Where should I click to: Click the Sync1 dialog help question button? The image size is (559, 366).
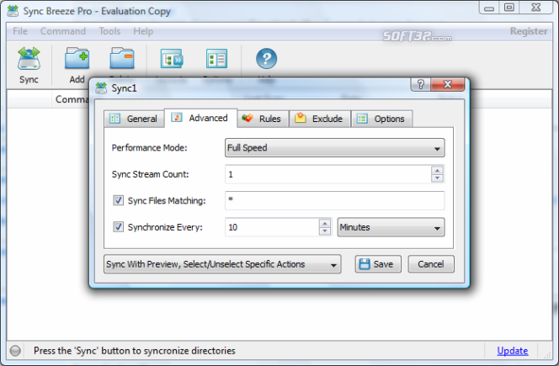pyautogui.click(x=421, y=84)
